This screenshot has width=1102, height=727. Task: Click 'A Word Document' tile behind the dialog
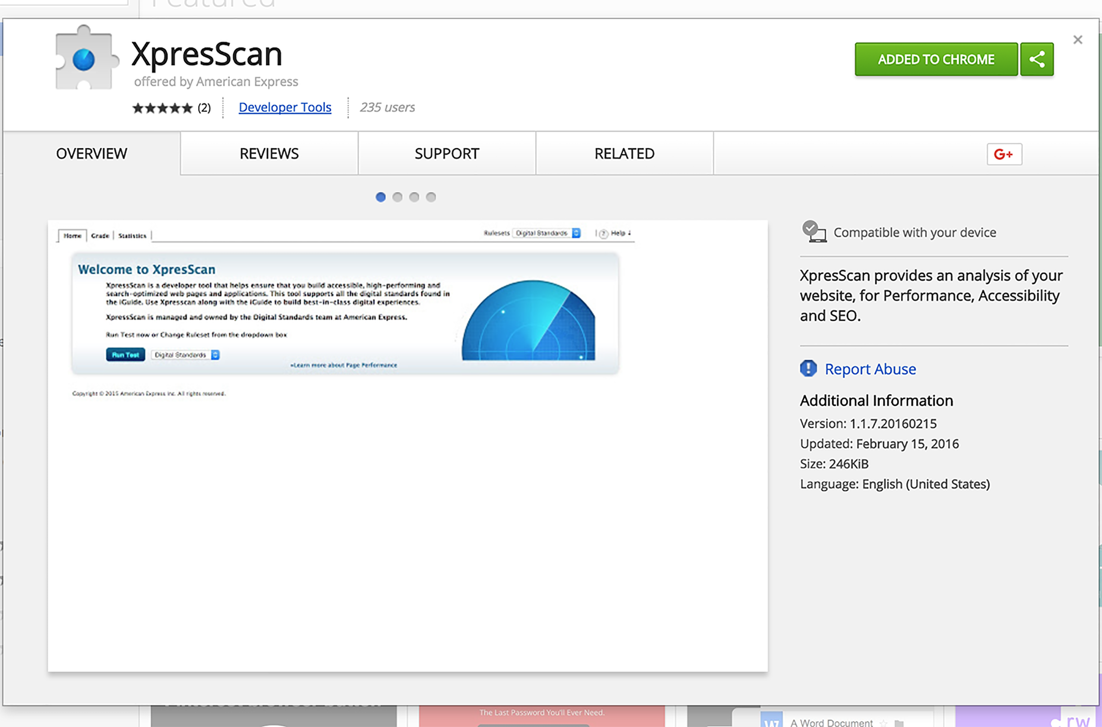pyautogui.click(x=831, y=722)
